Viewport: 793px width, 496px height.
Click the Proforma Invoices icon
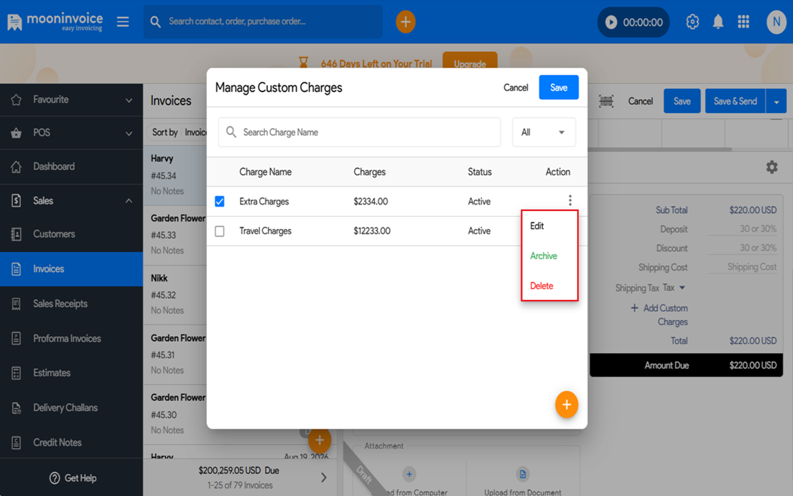click(x=16, y=338)
